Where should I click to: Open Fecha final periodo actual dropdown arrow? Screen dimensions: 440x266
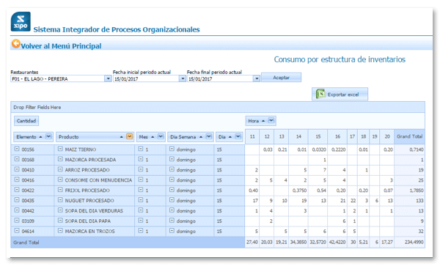pos(257,78)
